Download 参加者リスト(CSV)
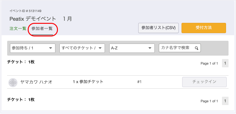The width and height of the screenshot is (236, 114). pos(158,28)
